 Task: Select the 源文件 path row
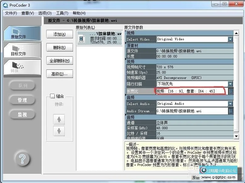coord(179,51)
